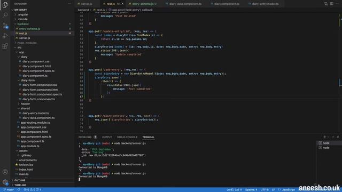Click the sync changes icon in status bar

point(19,190)
